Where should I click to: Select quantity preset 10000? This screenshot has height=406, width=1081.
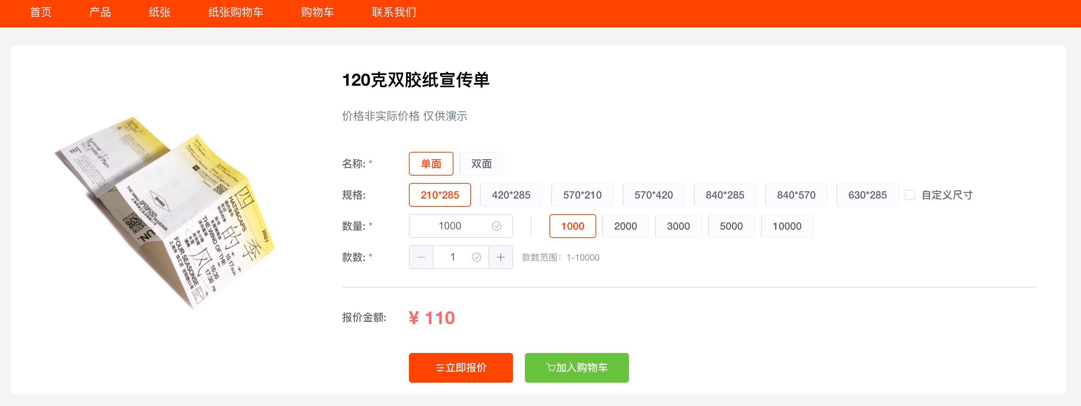click(787, 226)
